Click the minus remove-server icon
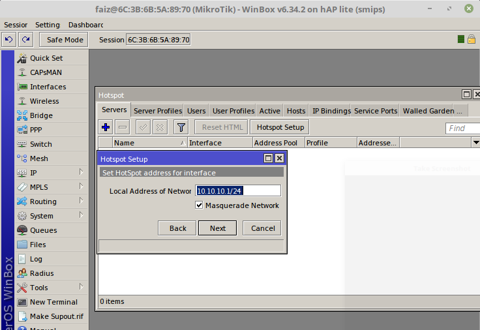Image resolution: width=480 pixels, height=330 pixels. tap(123, 127)
